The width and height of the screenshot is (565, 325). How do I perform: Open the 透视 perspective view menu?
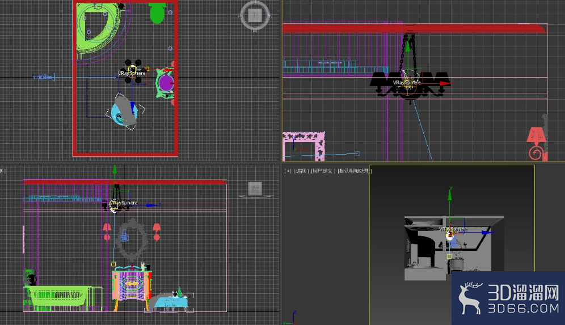(x=301, y=171)
